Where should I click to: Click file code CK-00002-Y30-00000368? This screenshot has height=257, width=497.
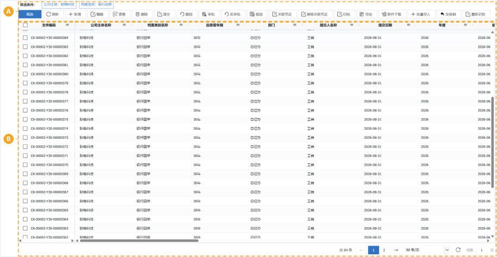[48, 183]
